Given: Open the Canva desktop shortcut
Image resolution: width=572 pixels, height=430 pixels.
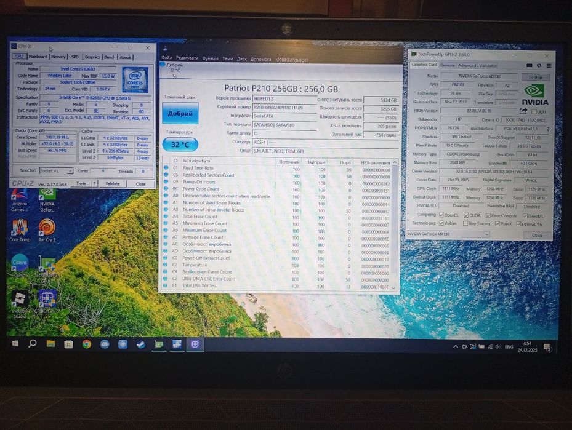Looking at the screenshot, I should [x=20, y=266].
